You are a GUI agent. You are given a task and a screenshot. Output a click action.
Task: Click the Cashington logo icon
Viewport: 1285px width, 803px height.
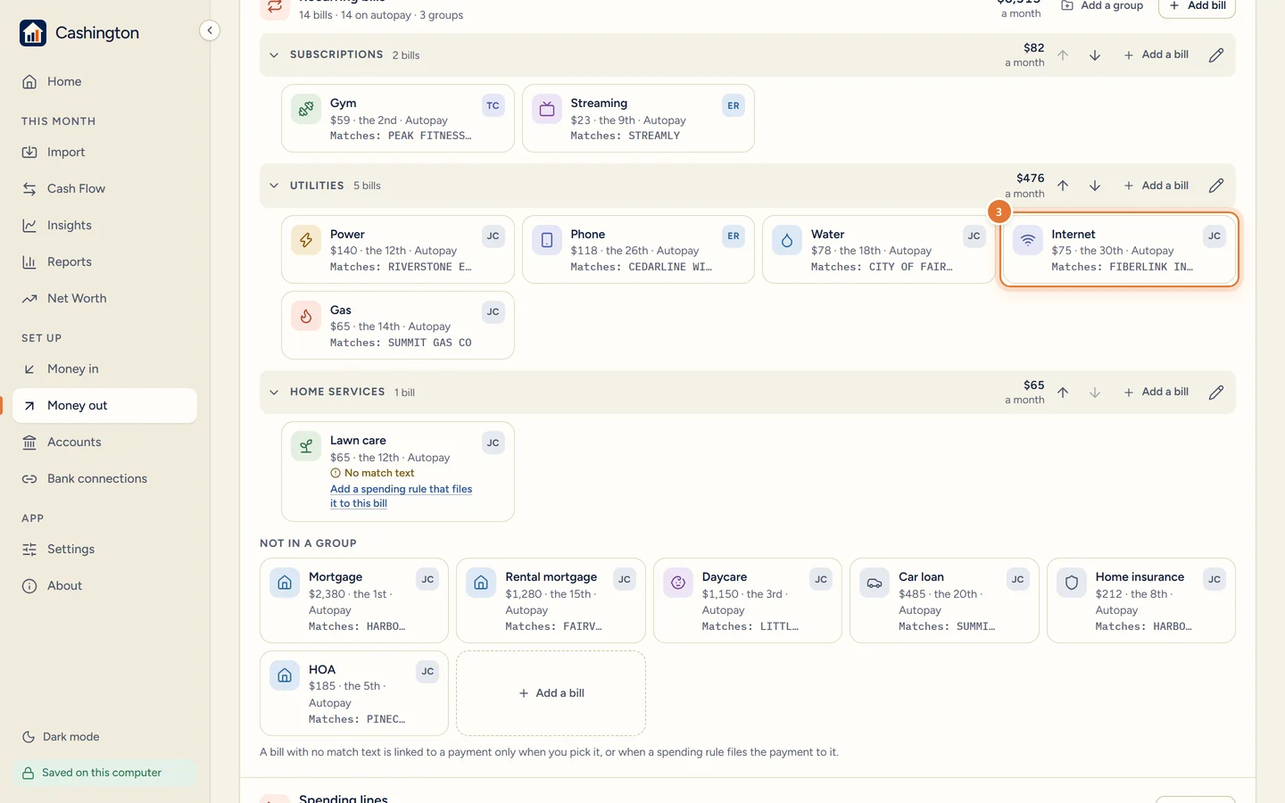pyautogui.click(x=33, y=33)
